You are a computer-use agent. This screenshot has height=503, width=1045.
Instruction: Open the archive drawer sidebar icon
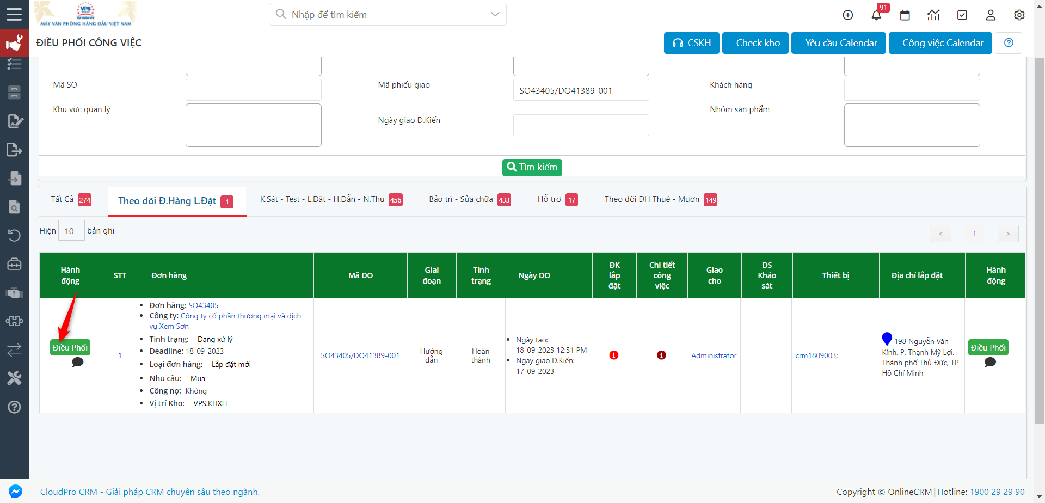(14, 93)
